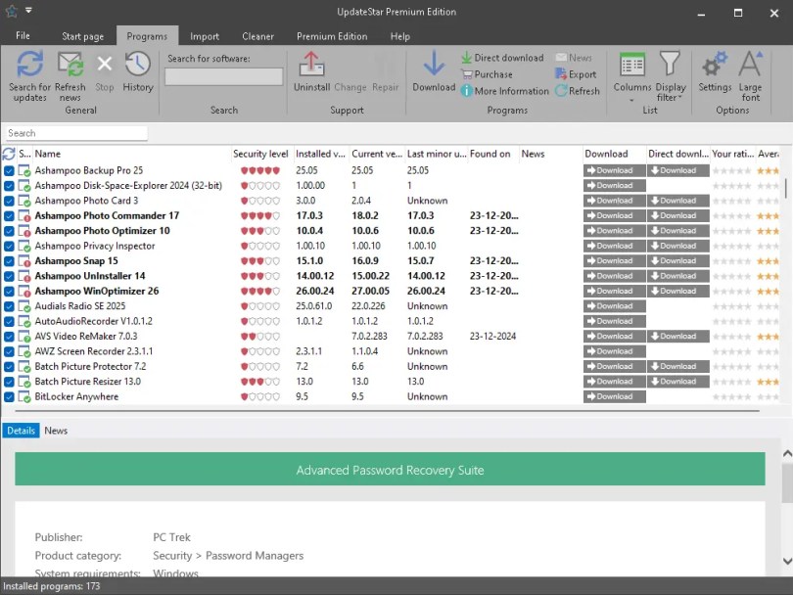This screenshot has width=793, height=595.
Task: Uncheck Ashampoo Backup Pro 25 checkbox
Action: (x=9, y=171)
